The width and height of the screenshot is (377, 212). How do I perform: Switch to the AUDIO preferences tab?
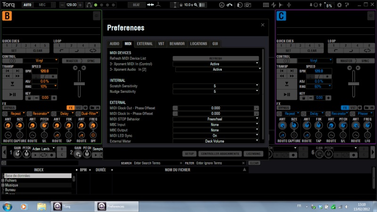click(x=115, y=44)
